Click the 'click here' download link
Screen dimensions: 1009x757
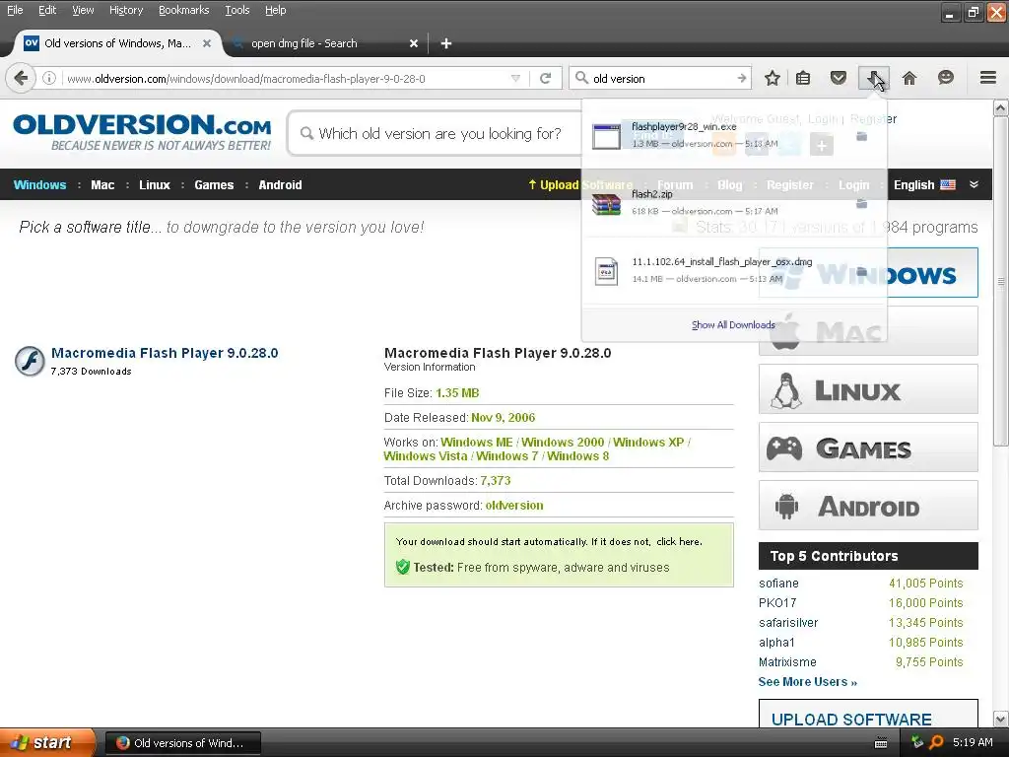coord(679,541)
